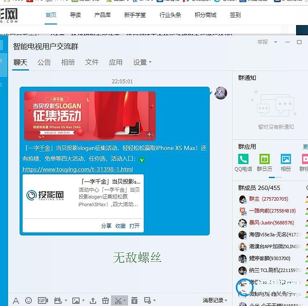Open 产品库 in browser navigation
The height and width of the screenshot is (306, 308).
103,15
